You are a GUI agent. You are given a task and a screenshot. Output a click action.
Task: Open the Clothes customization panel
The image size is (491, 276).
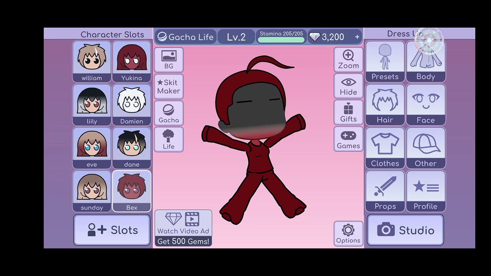pyautogui.click(x=385, y=148)
